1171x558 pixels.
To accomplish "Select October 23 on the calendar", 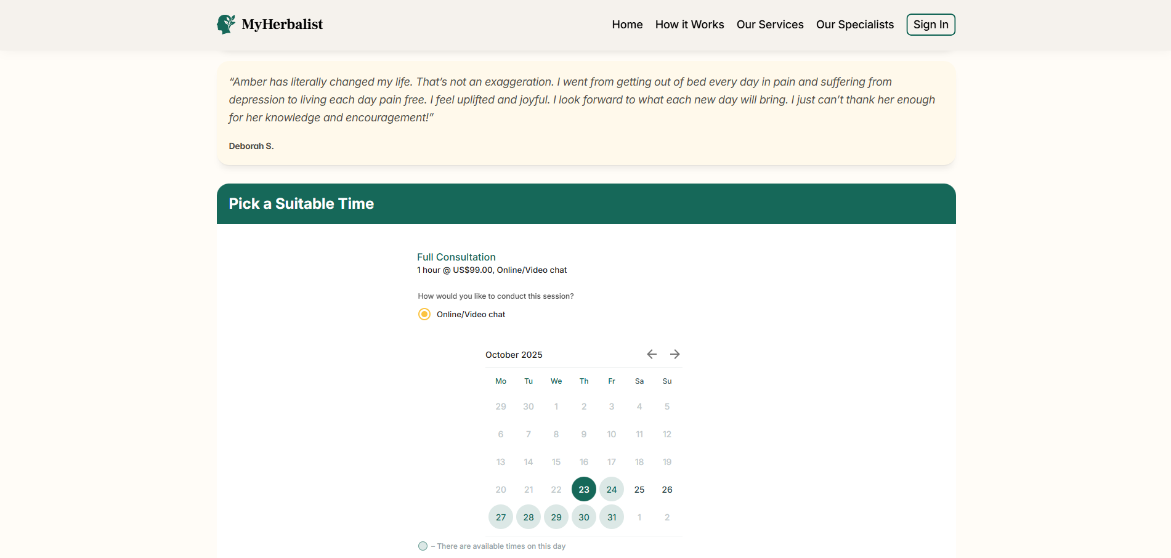I will pyautogui.click(x=584, y=490).
